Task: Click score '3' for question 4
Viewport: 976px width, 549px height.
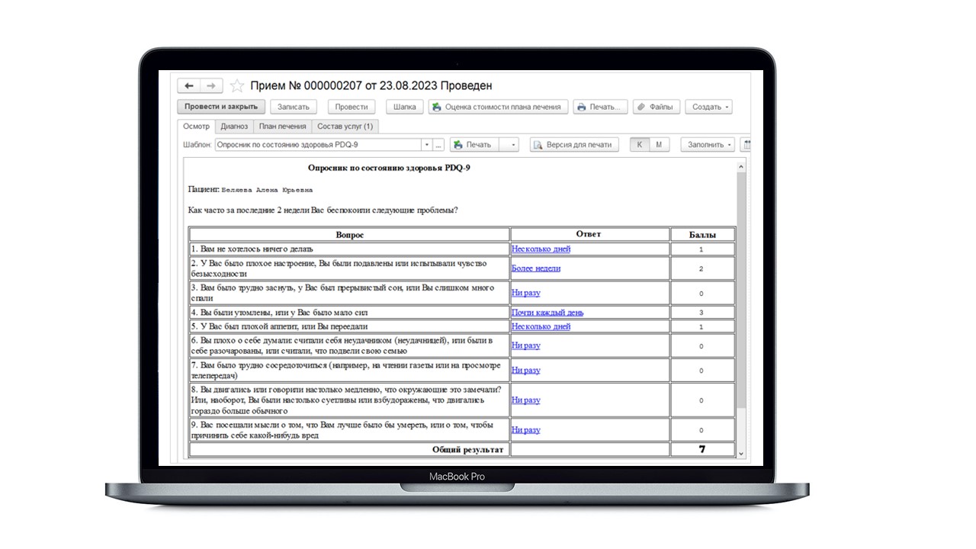Action: [x=701, y=313]
